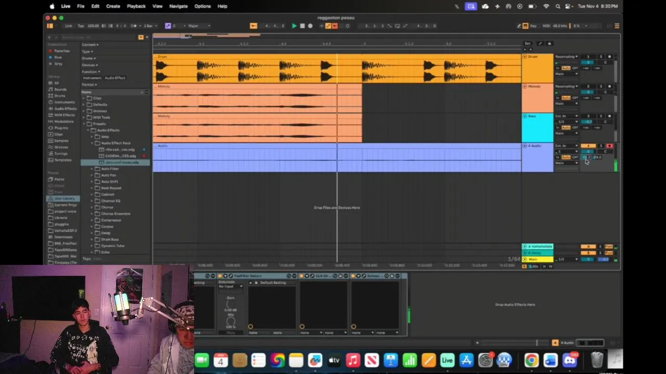Open Drum track Resampling input dropdown
The width and height of the screenshot is (666, 374).
click(x=567, y=57)
